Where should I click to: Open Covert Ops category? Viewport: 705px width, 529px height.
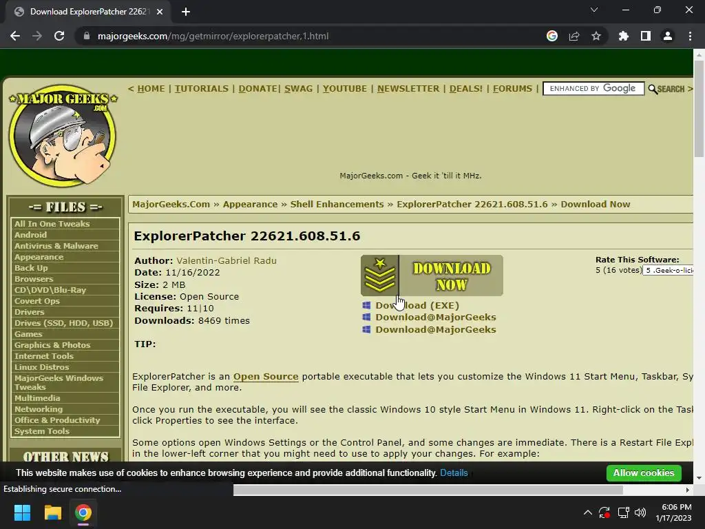pyautogui.click(x=37, y=301)
